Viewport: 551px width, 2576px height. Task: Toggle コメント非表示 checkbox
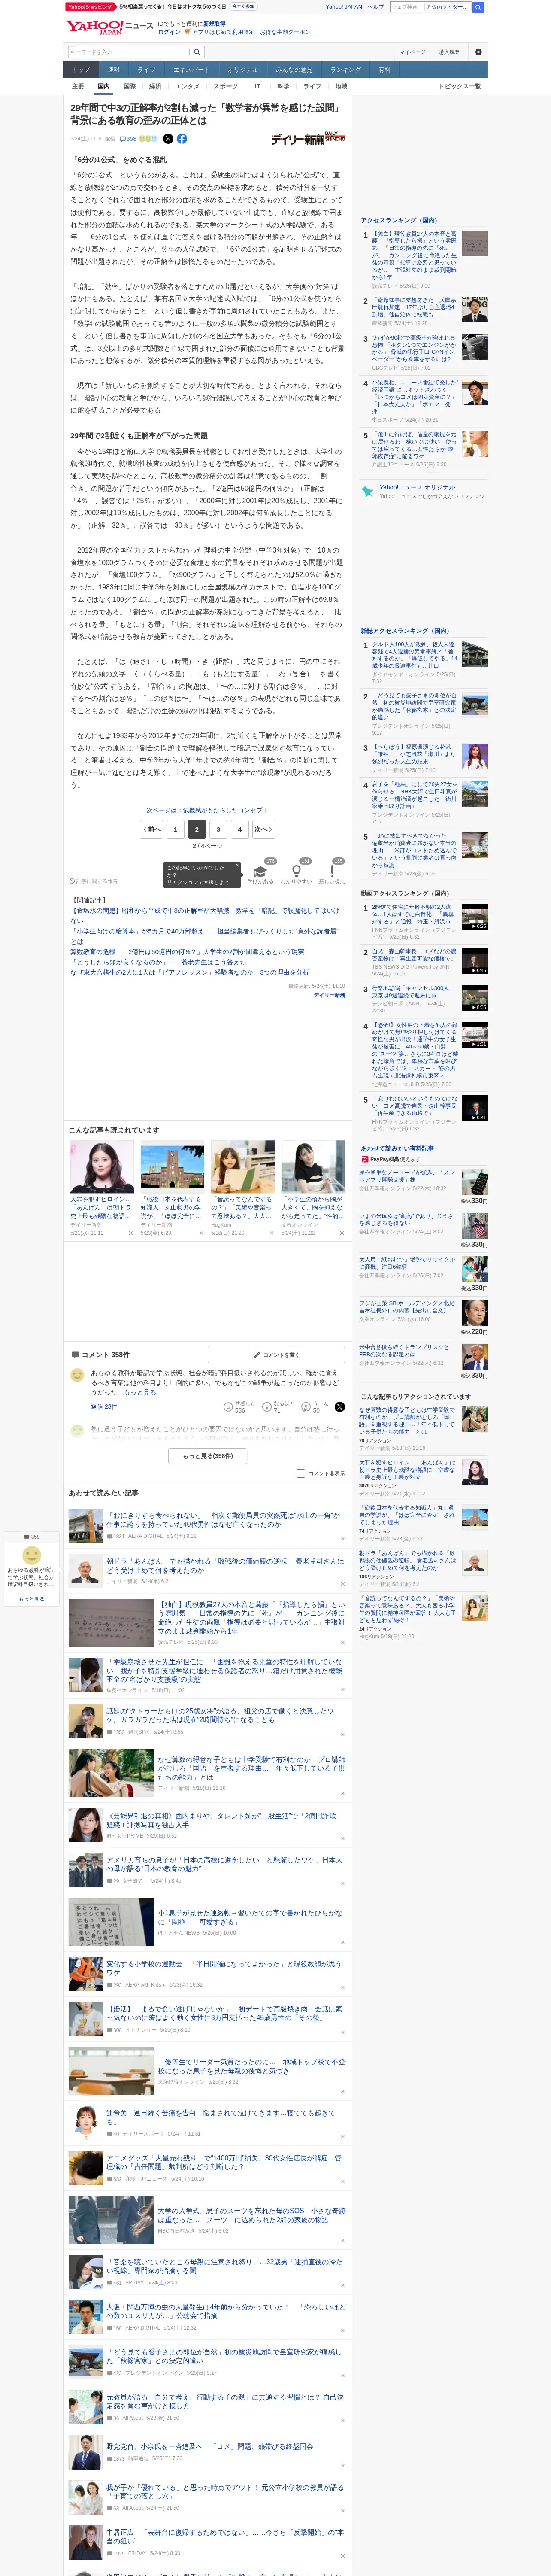point(301,1473)
